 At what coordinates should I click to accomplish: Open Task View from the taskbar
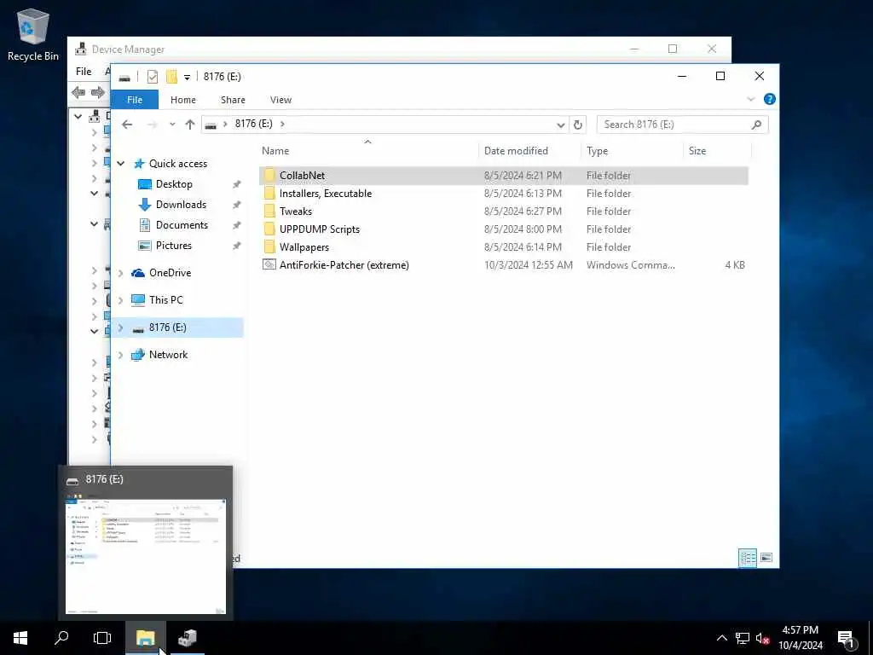point(102,638)
